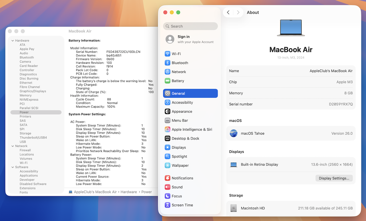Select Graphics/Displays in System Information
The image size is (366, 221).
tap(33, 91)
